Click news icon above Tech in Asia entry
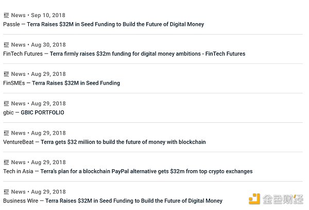The width and height of the screenshot is (309, 210). [x=6, y=162]
